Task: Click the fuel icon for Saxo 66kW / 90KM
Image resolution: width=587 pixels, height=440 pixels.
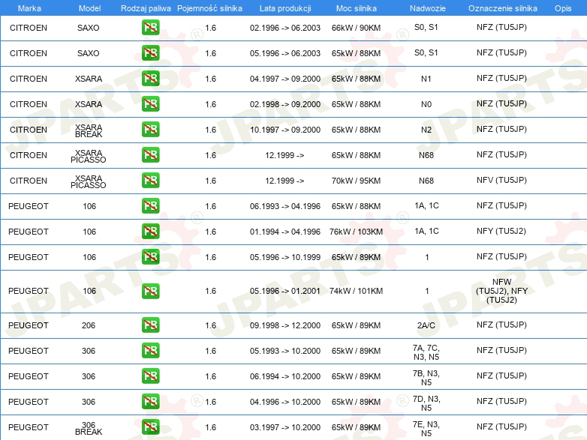Action: [x=150, y=28]
